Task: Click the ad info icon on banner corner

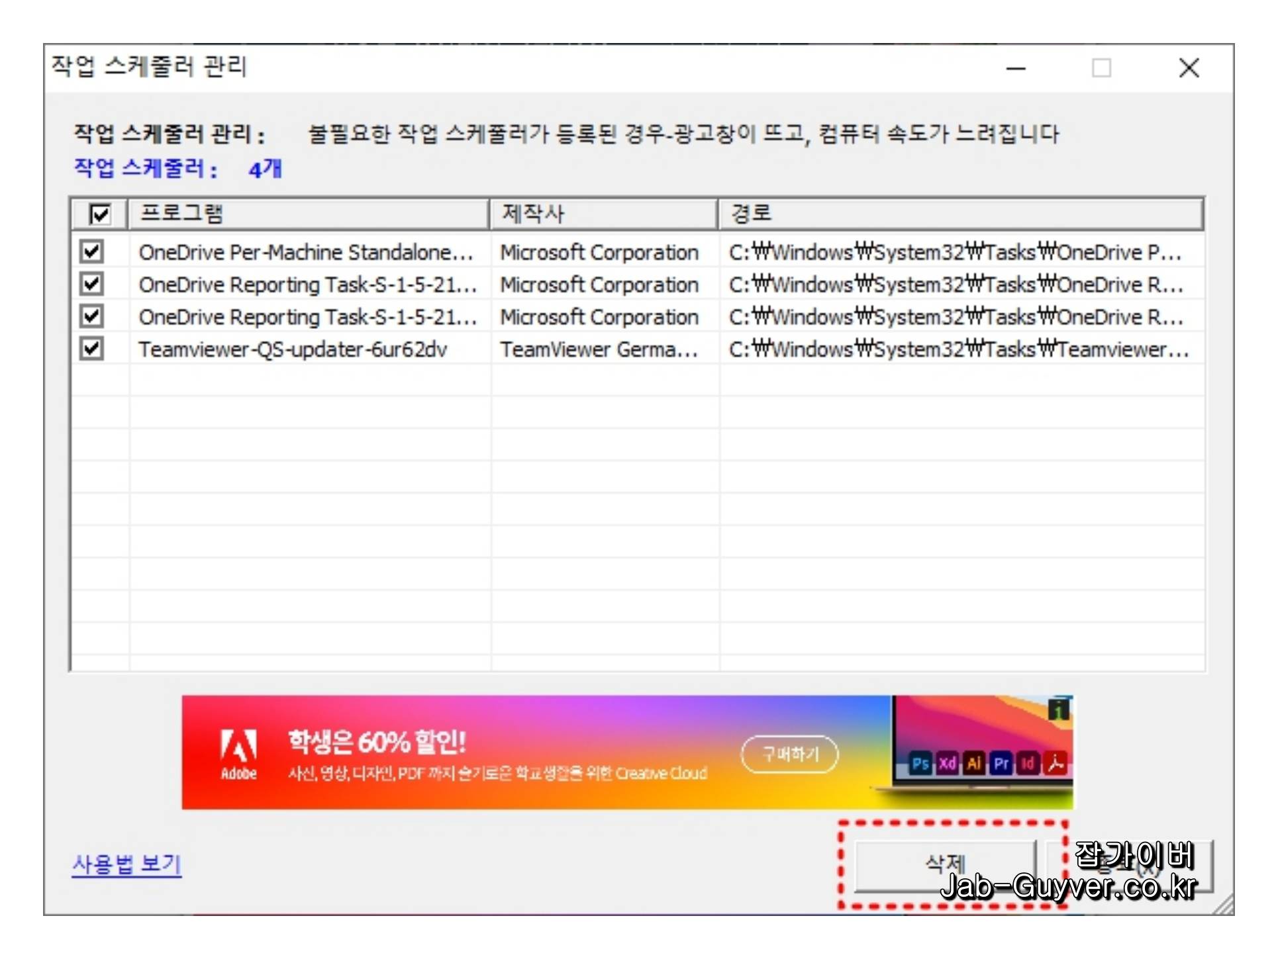Action: tap(1059, 710)
